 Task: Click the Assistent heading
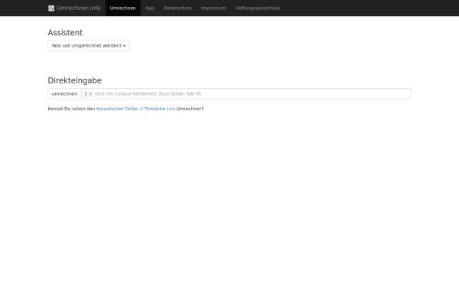coord(65,32)
